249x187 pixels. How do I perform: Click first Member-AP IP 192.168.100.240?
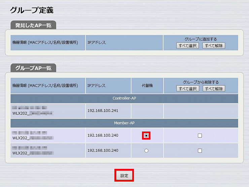pyautogui.click(x=103, y=135)
